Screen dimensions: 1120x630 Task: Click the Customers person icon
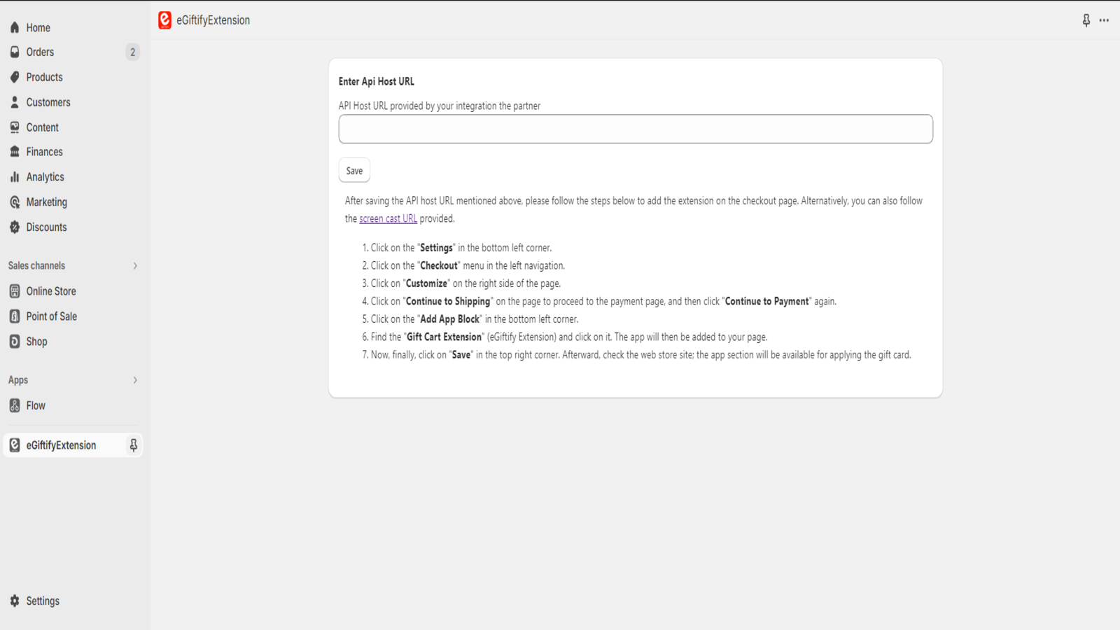click(x=15, y=102)
